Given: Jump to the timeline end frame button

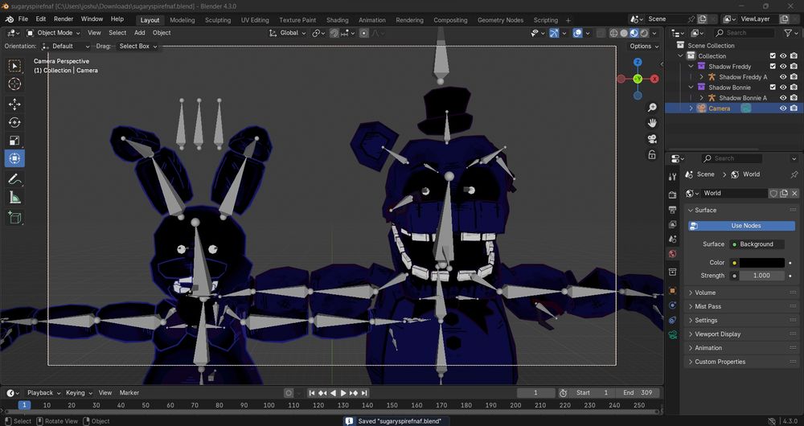Looking at the screenshot, I should (x=364, y=393).
